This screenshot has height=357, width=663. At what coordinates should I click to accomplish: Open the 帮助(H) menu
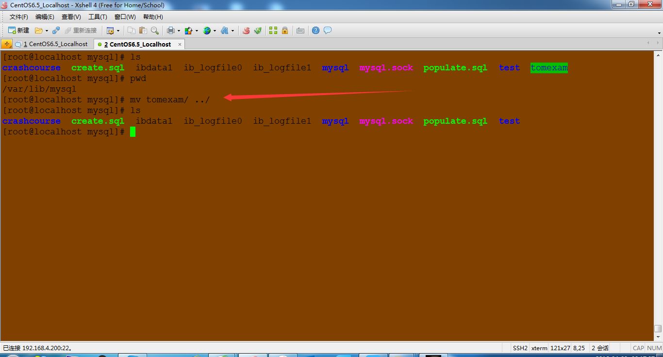tap(152, 17)
